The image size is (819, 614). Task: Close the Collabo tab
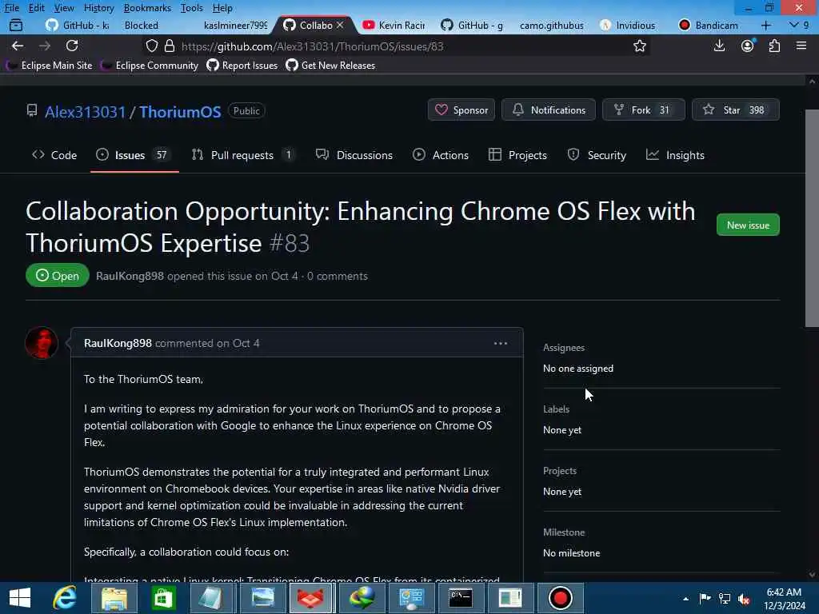point(340,25)
